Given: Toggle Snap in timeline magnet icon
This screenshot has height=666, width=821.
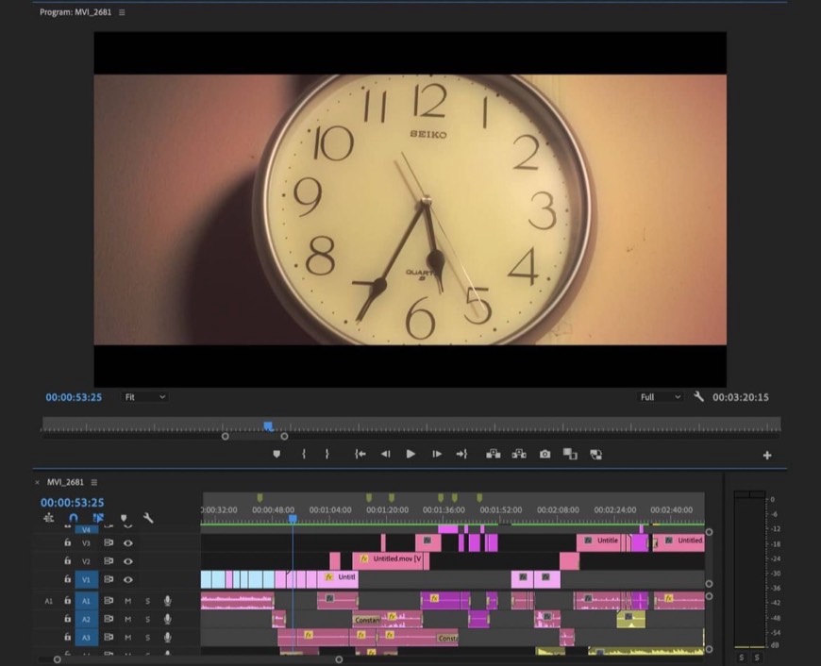Looking at the screenshot, I should click(x=74, y=518).
